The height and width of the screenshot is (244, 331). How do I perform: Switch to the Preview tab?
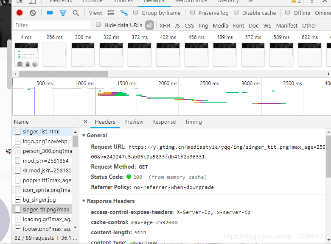tap(134, 122)
